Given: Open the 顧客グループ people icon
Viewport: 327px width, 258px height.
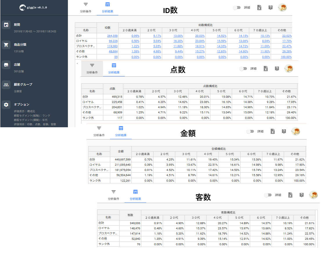Looking at the screenshot, I should click(6, 85).
